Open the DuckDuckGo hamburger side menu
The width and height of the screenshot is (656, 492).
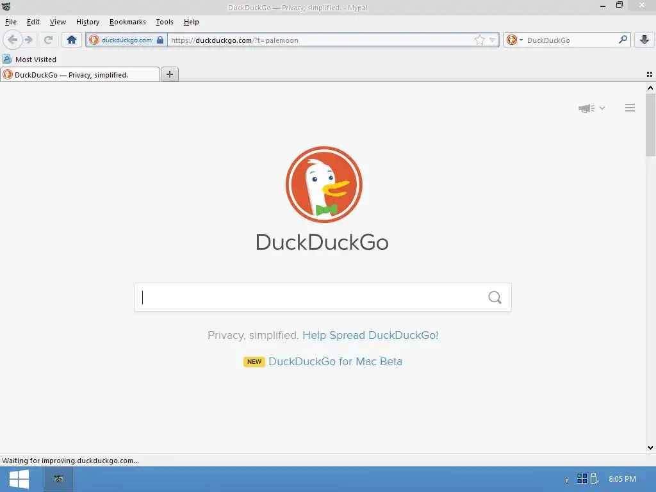pyautogui.click(x=630, y=108)
